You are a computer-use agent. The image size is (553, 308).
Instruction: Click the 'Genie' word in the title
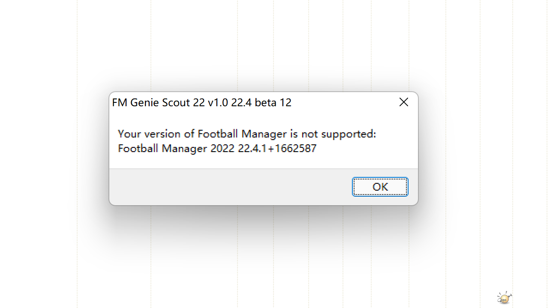[142, 103]
